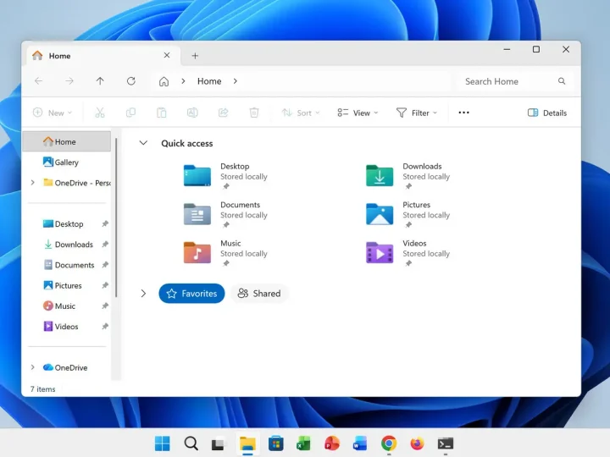The height and width of the screenshot is (457, 610).
Task: Launch Google Chrome from taskbar
Action: tap(389, 443)
